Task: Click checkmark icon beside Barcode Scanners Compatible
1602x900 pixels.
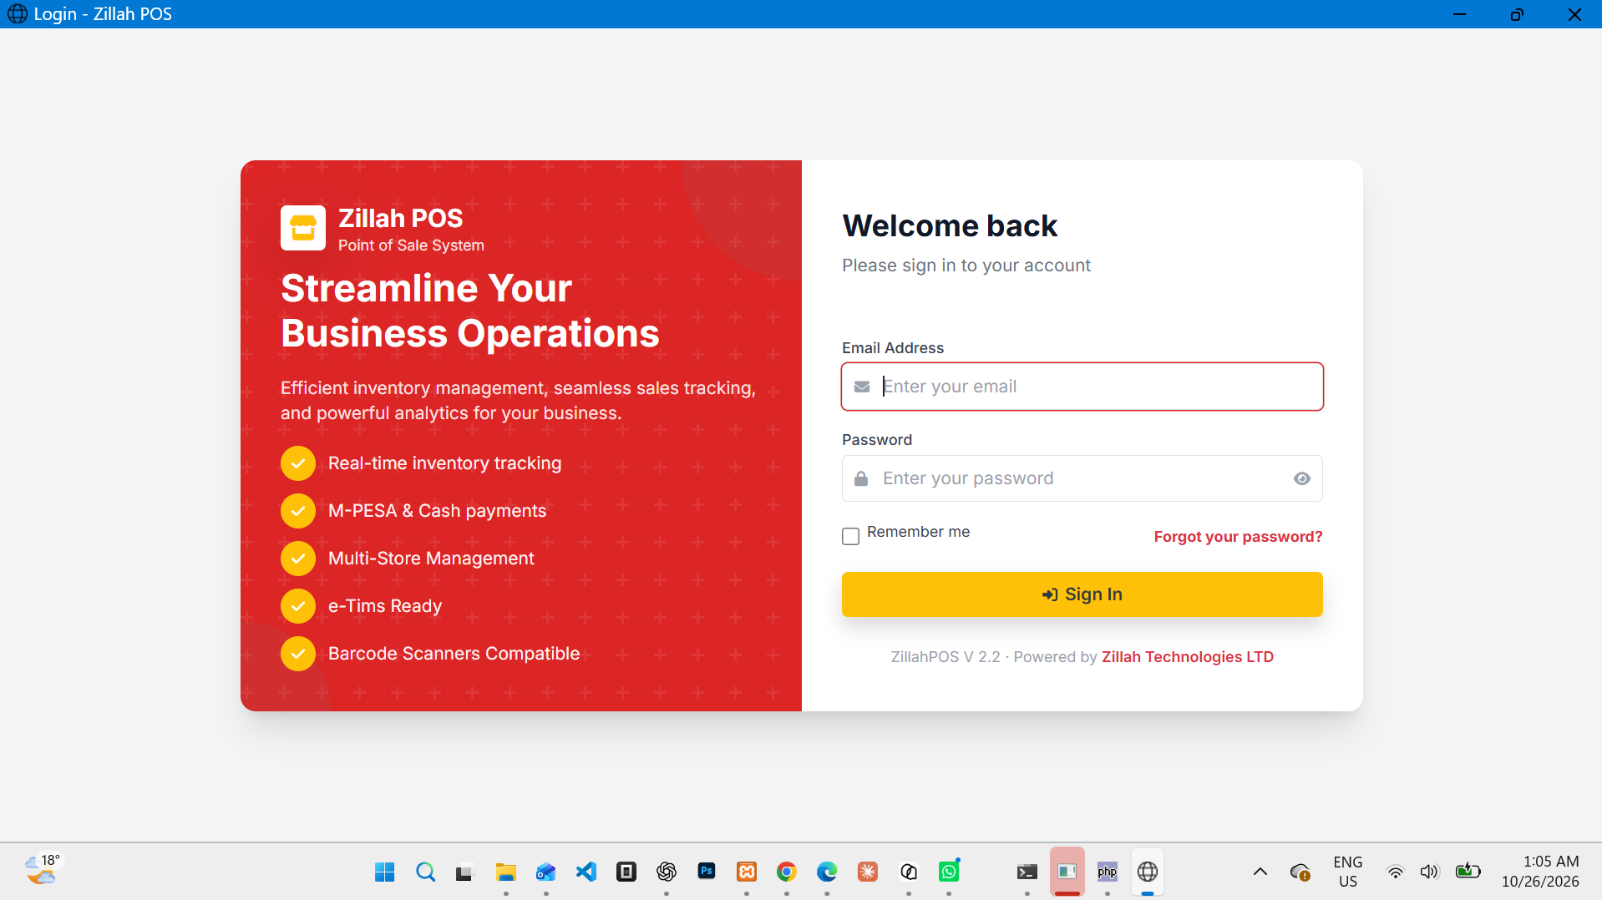Action: pyautogui.click(x=298, y=654)
